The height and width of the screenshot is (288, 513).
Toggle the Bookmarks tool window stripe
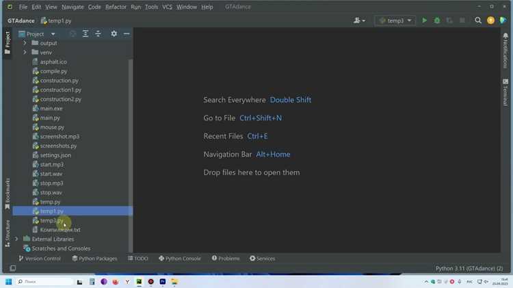(x=8, y=194)
